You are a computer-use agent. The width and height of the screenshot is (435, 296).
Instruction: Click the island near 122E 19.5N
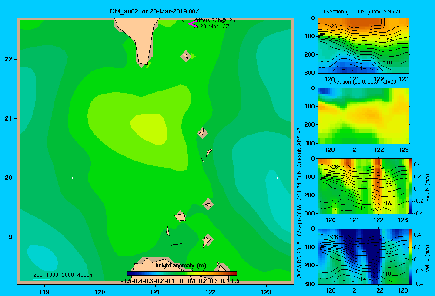pyautogui.click(x=208, y=205)
